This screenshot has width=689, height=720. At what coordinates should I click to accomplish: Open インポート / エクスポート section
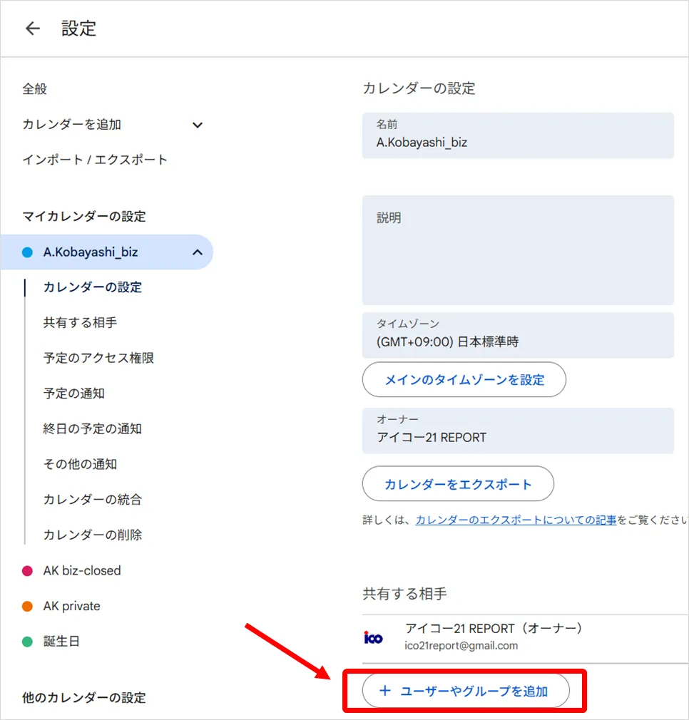[x=95, y=160]
